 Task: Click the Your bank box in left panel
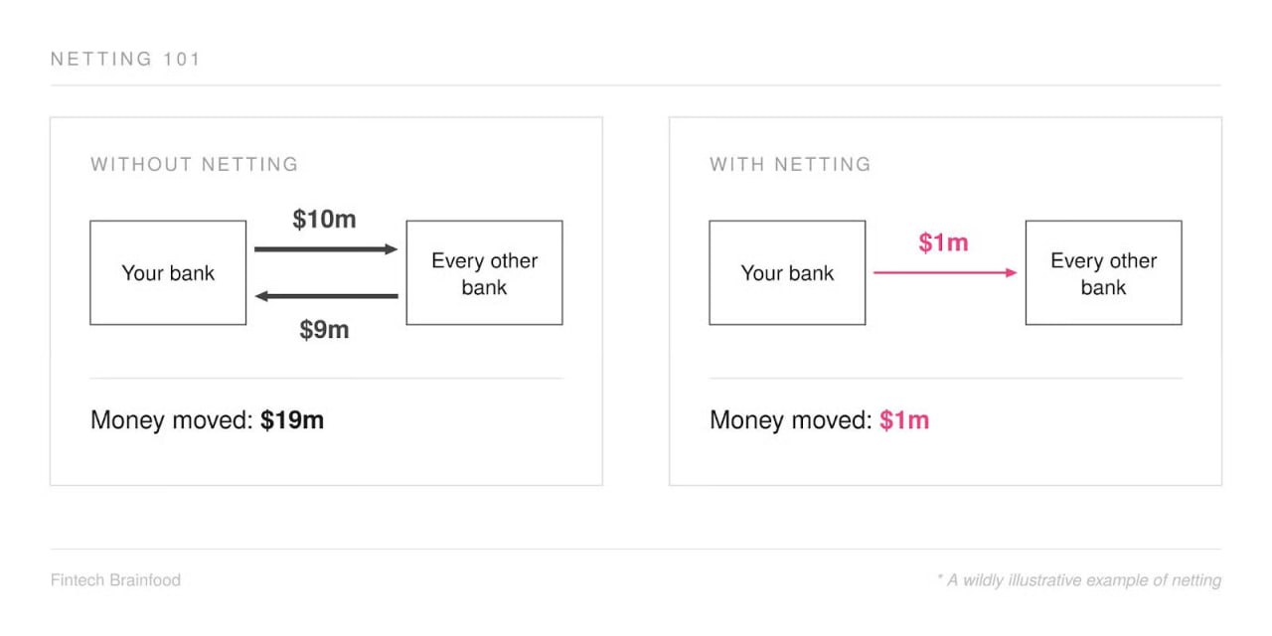[168, 272]
